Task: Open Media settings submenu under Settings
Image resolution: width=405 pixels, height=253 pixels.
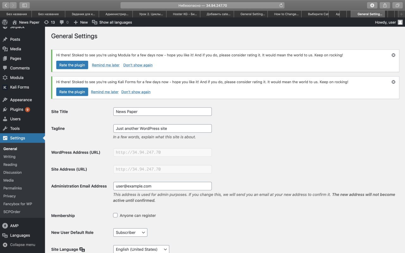Action: [9, 180]
